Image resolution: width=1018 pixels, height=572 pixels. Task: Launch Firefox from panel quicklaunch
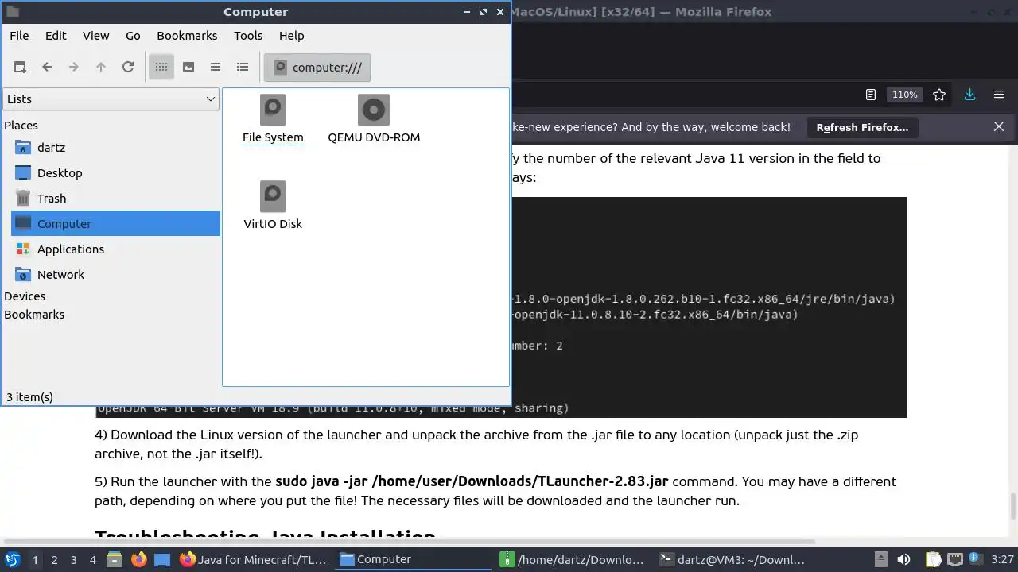pyautogui.click(x=138, y=559)
